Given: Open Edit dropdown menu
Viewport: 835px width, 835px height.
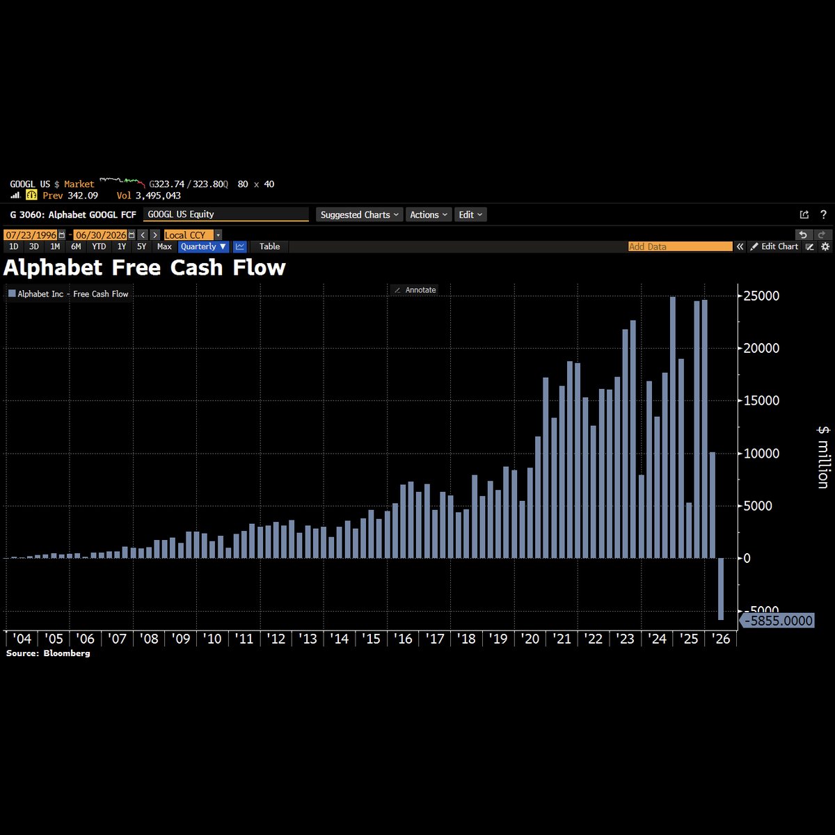Looking at the screenshot, I should point(470,214).
